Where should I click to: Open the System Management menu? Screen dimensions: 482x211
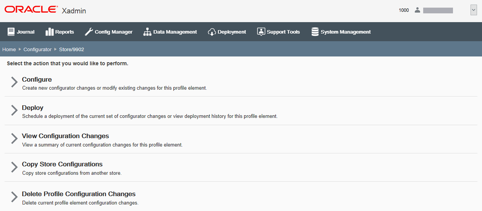point(341,32)
